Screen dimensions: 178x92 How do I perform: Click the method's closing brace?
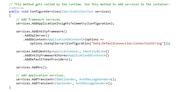[10, 87]
